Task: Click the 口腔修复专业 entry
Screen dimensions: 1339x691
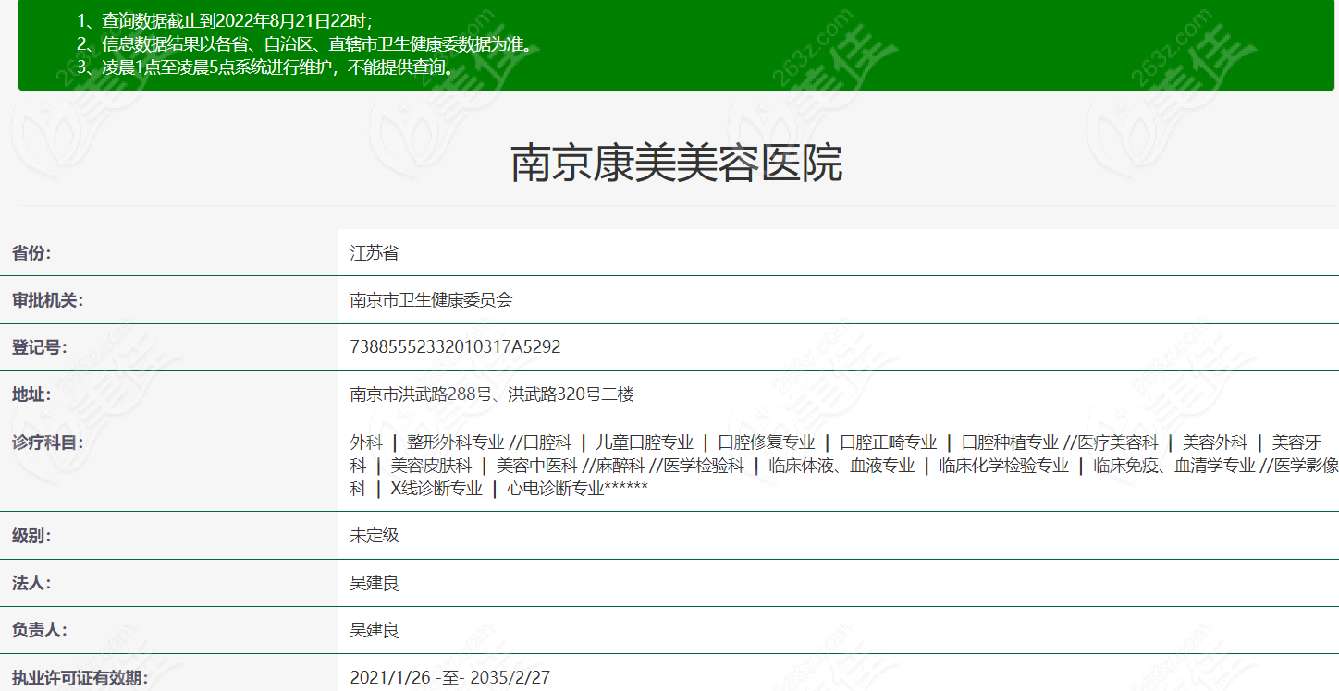Action: 767,442
